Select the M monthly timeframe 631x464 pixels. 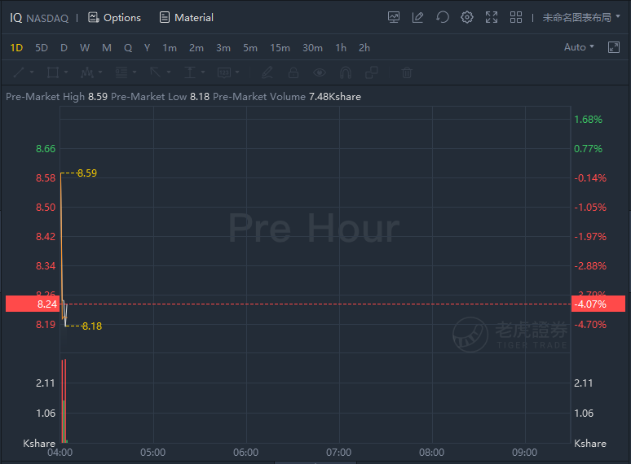[107, 48]
